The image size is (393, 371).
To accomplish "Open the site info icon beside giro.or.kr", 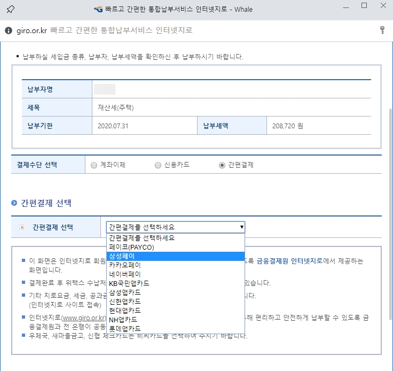I will pyautogui.click(x=9, y=30).
